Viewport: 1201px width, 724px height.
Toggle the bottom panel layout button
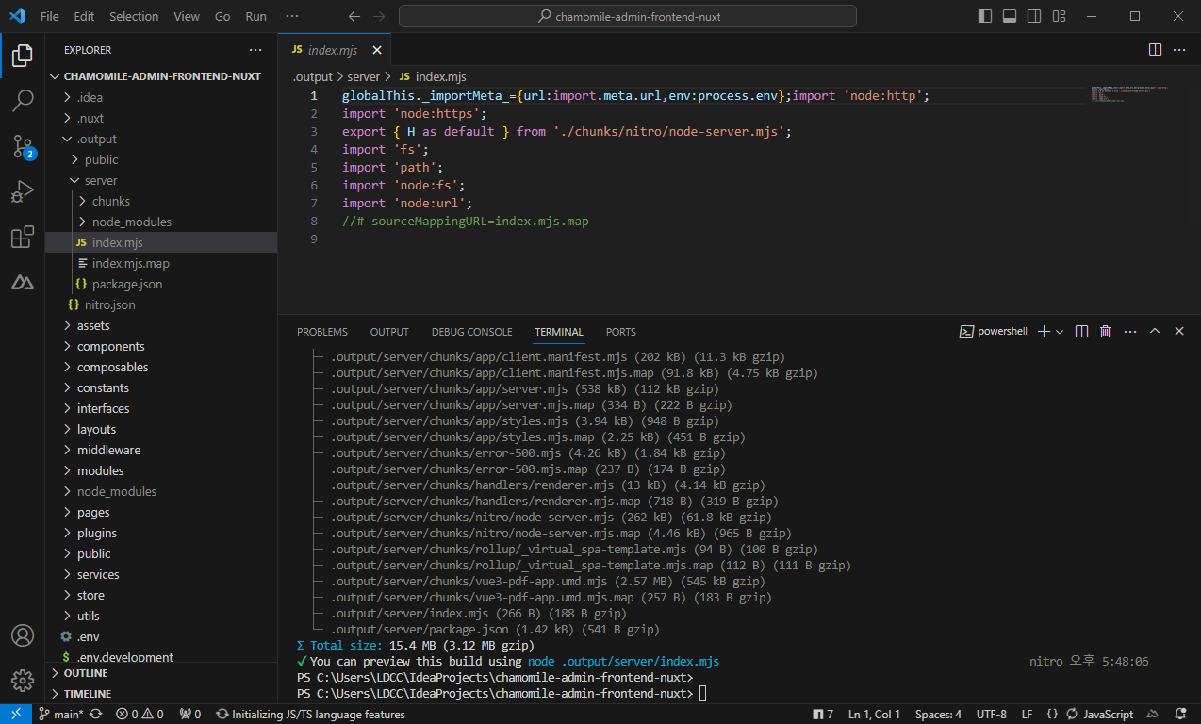(1010, 16)
